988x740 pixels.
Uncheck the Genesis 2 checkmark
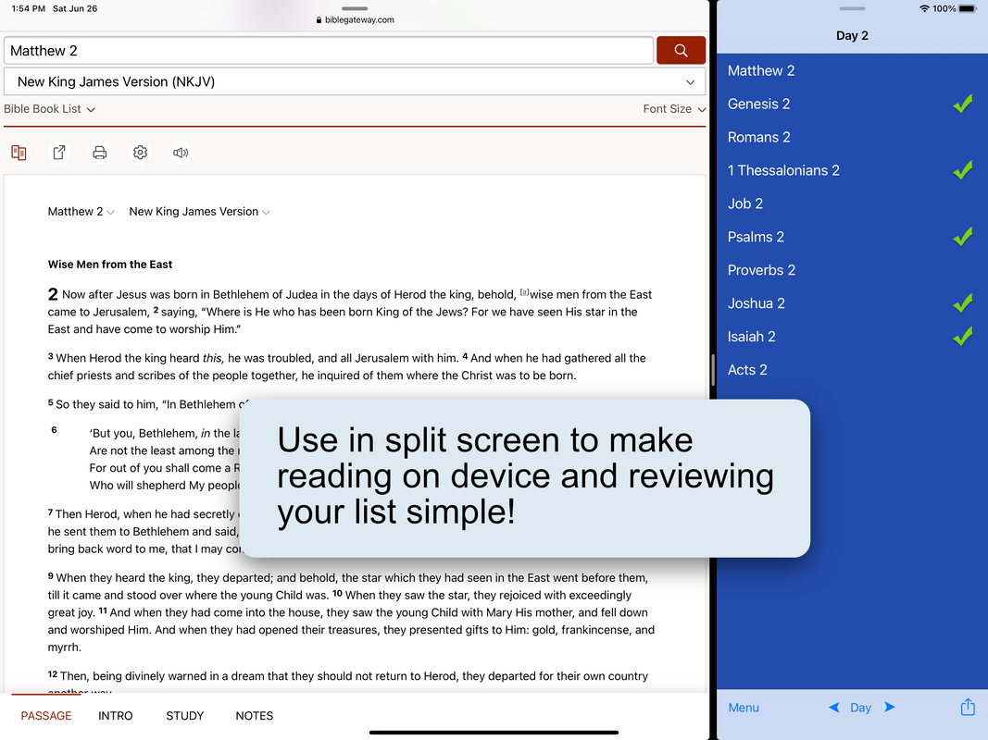click(963, 105)
